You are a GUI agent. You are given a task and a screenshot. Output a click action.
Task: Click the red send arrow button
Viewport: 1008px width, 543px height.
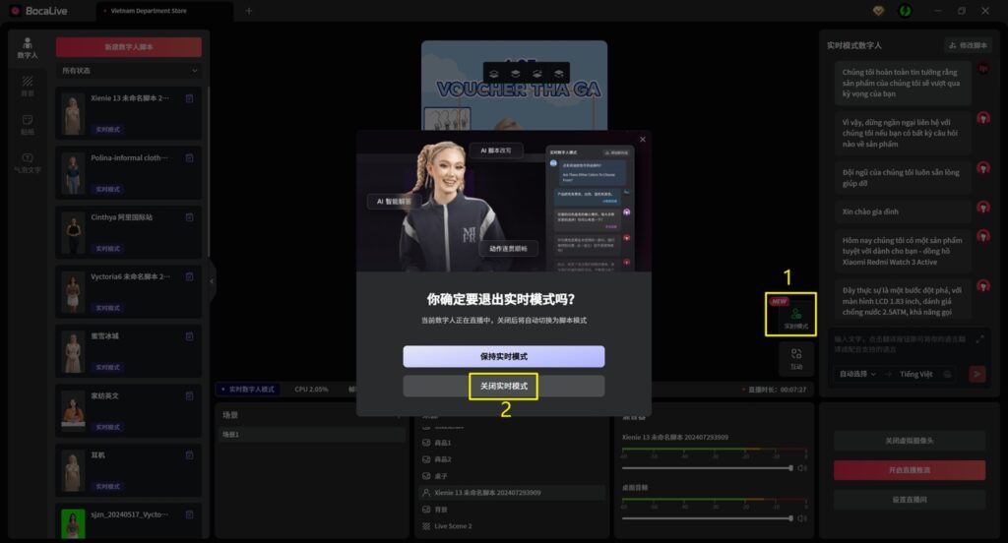tap(977, 374)
